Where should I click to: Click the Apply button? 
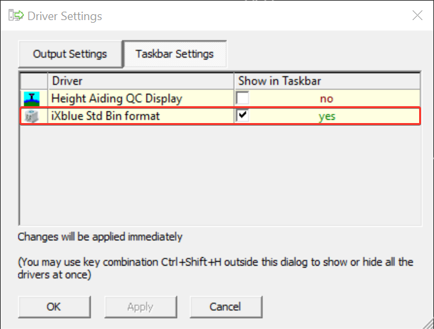tap(140, 306)
